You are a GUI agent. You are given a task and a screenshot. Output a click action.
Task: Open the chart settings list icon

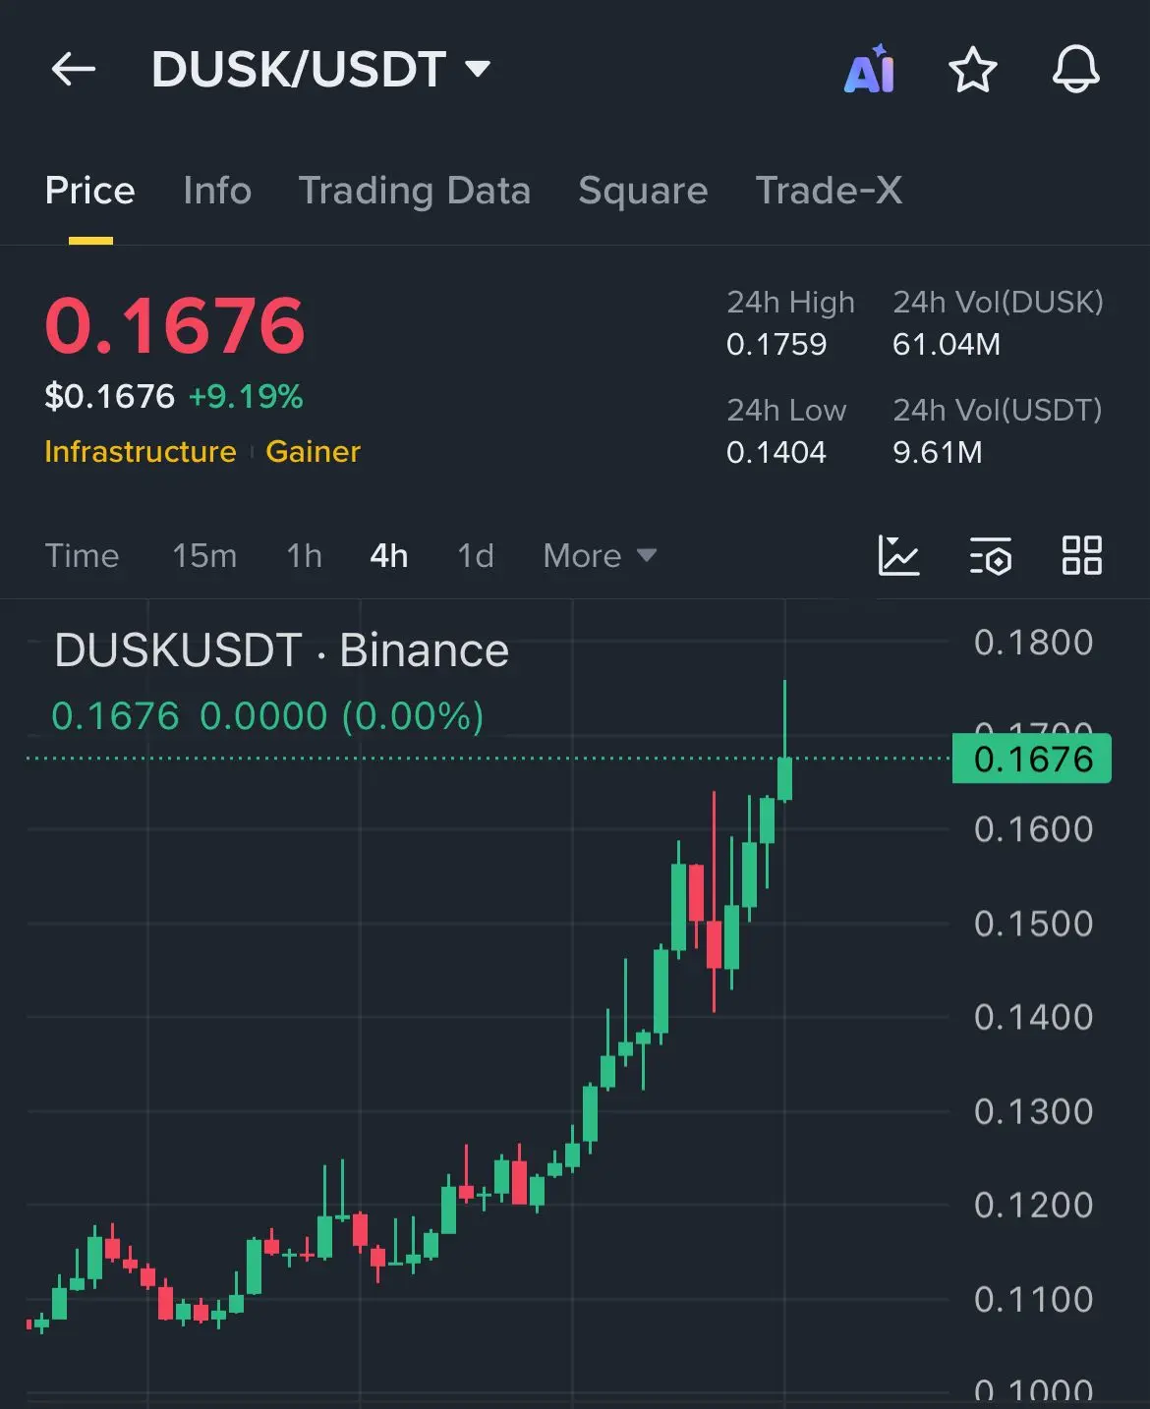pos(991,556)
